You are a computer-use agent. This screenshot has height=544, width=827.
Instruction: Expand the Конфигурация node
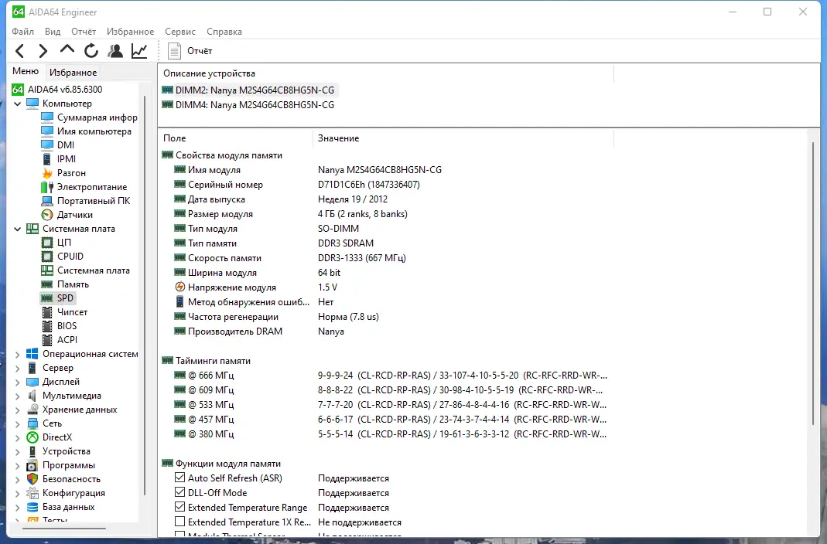tap(17, 494)
